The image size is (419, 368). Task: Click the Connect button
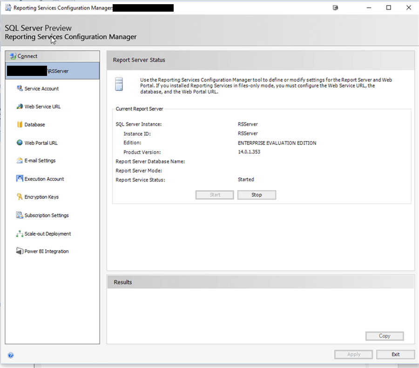pos(52,56)
